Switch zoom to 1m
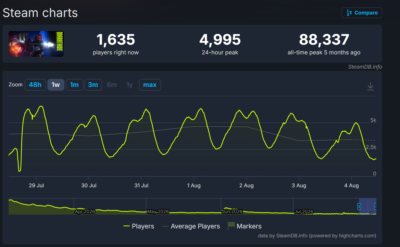400x247 pixels. 74,85
